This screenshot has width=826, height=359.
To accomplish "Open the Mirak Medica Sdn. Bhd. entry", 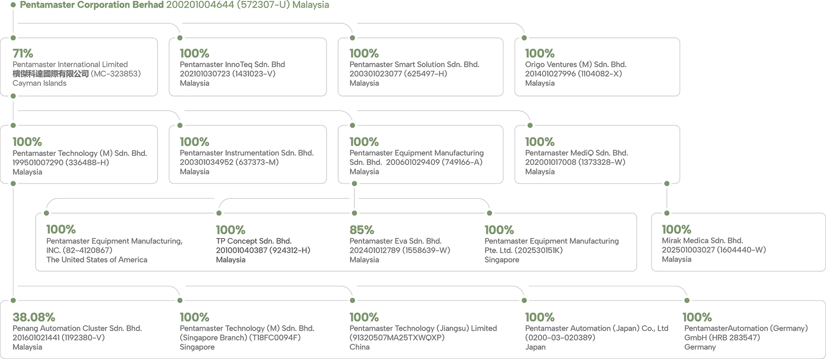I will tap(702, 241).
